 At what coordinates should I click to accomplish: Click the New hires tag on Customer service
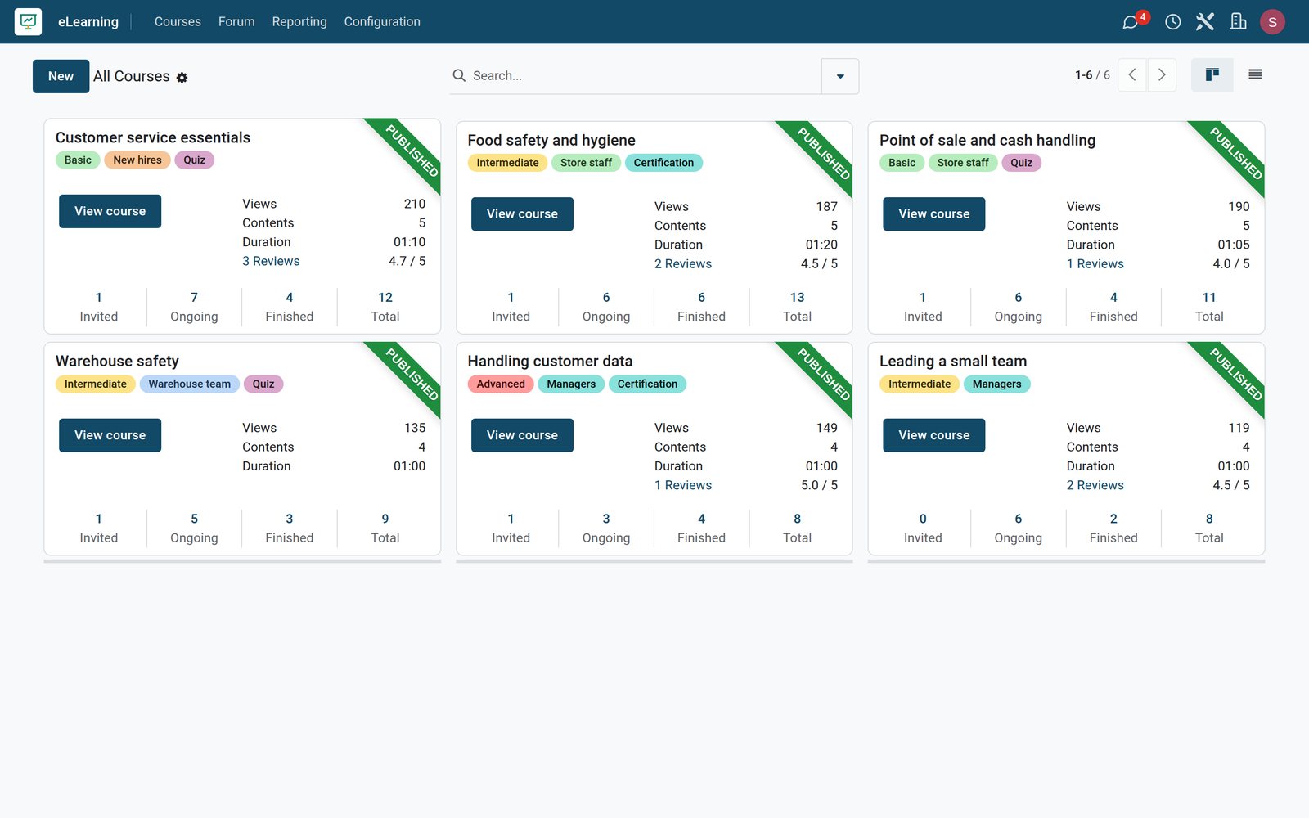pyautogui.click(x=137, y=160)
